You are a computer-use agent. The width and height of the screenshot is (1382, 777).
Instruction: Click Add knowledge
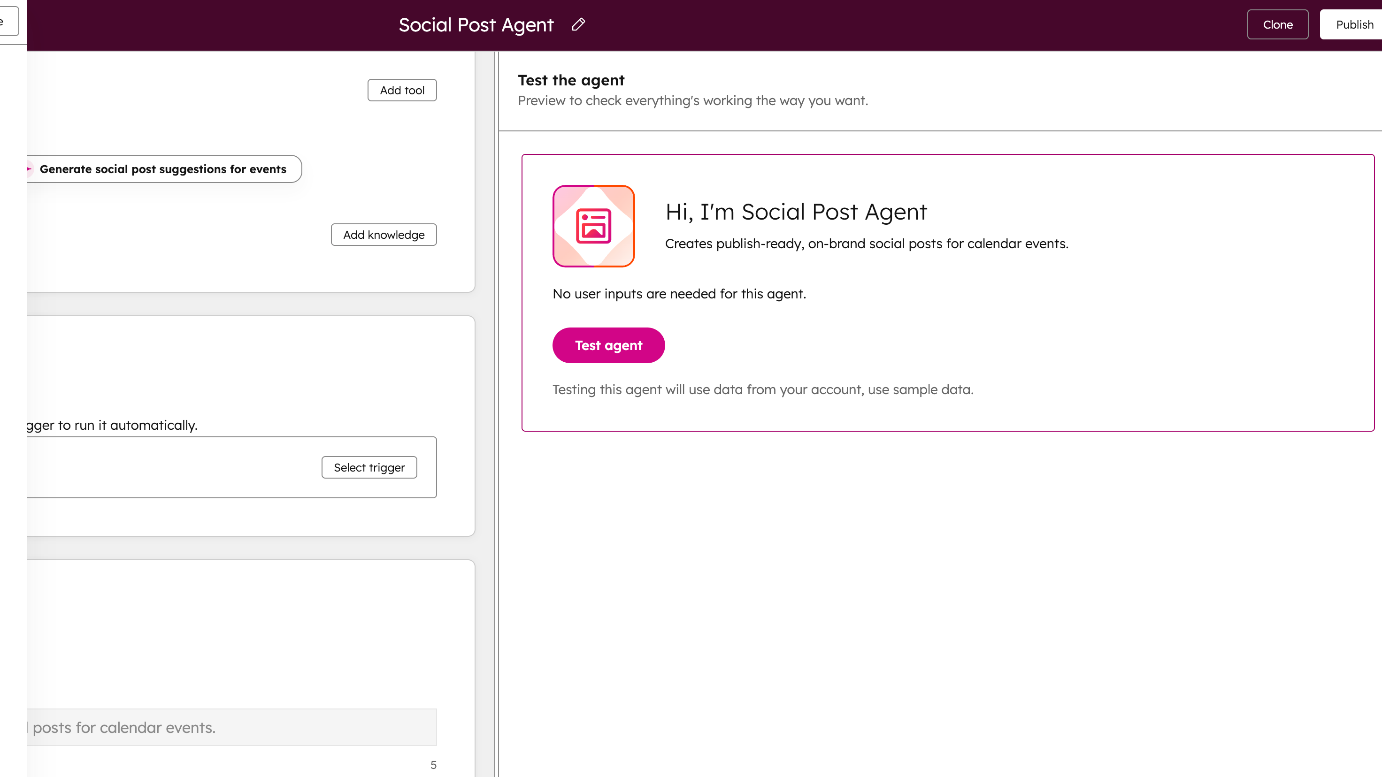point(384,235)
